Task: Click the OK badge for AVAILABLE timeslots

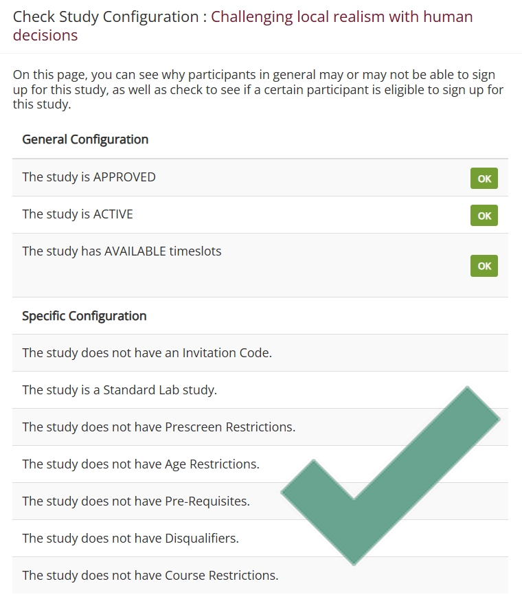Action: coord(484,266)
